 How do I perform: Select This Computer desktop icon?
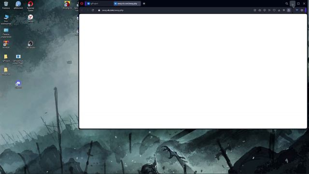tap(6, 19)
